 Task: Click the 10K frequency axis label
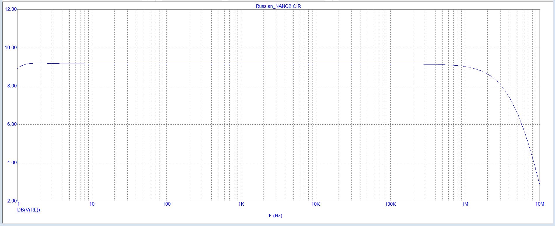tap(316, 204)
